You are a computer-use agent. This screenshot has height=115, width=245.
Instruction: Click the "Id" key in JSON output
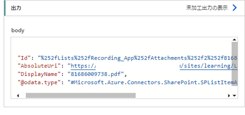[24, 58]
